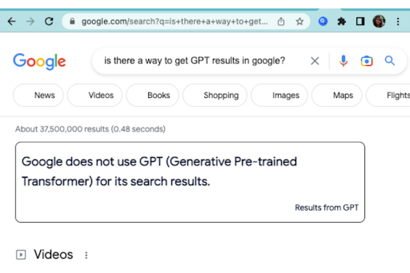Click the share icon in the address bar
Screen dimensions: 410x273
(281, 21)
